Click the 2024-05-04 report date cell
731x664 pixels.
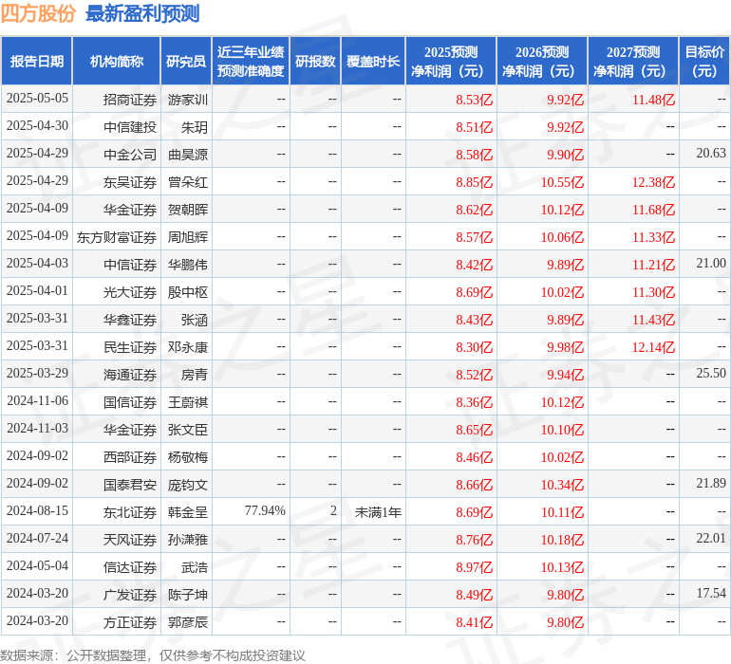[37, 566]
